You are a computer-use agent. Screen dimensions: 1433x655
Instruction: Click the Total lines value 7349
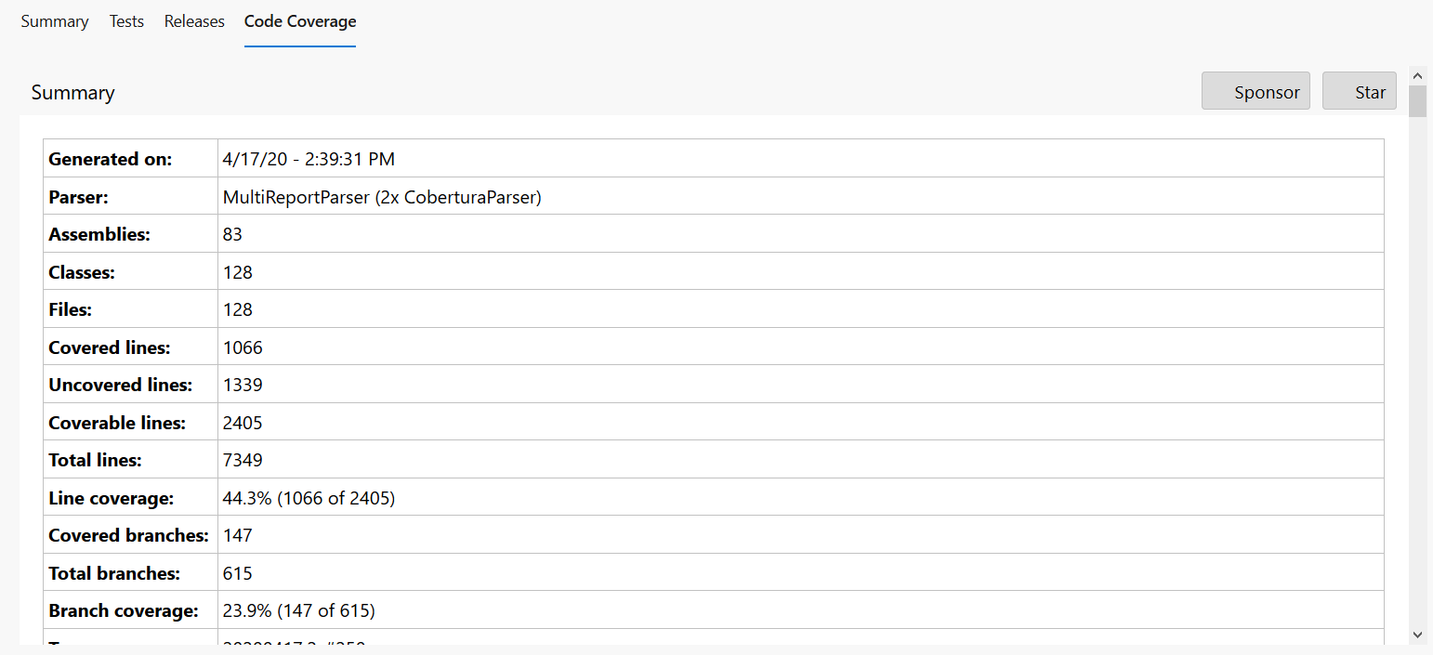pyautogui.click(x=243, y=461)
